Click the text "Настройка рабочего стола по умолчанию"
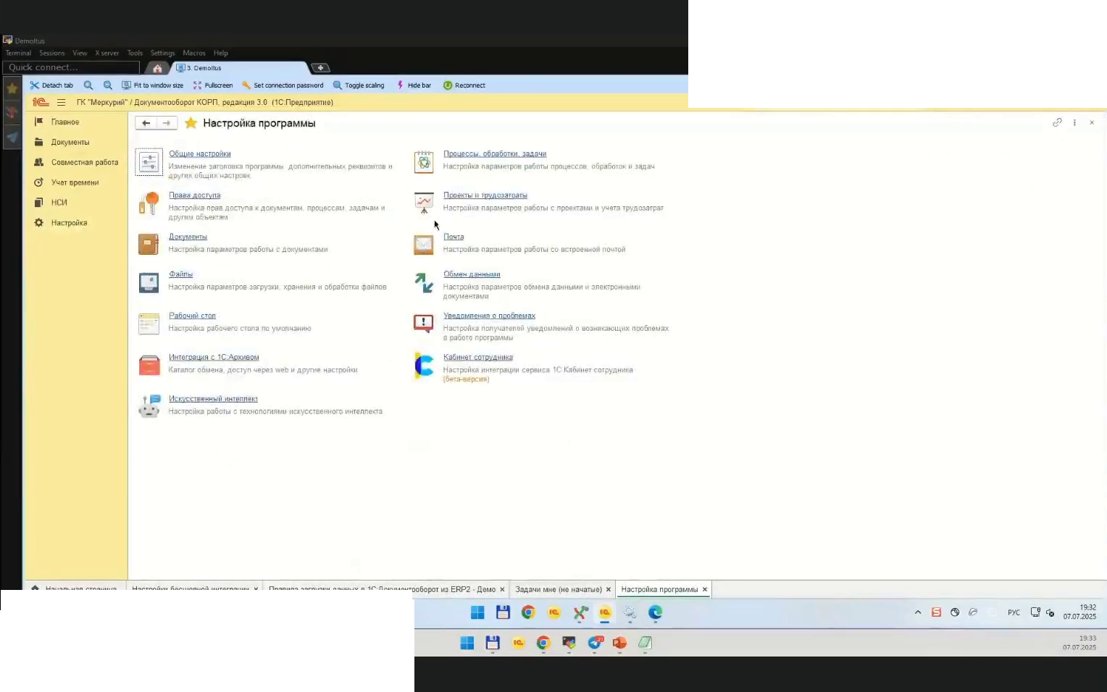The width and height of the screenshot is (1107, 692). pyautogui.click(x=240, y=328)
